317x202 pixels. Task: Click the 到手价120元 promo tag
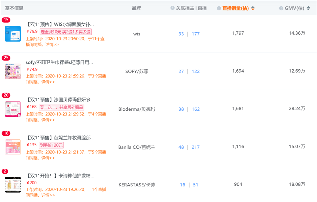pos(51,145)
